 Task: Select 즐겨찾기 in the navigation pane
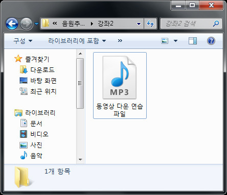[37, 59]
